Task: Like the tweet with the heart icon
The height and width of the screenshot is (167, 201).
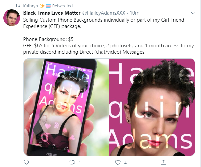Action: click(x=118, y=162)
